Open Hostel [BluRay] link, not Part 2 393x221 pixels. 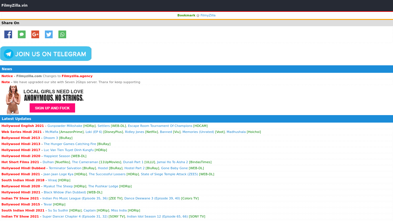coord(103,168)
